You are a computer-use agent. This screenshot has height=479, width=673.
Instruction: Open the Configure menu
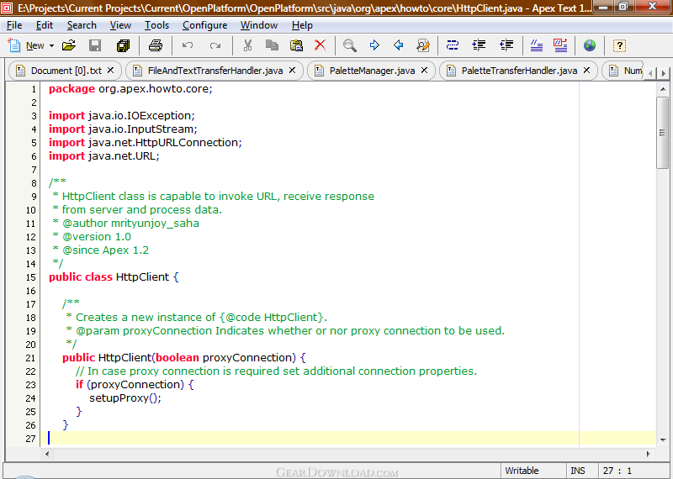click(x=204, y=25)
